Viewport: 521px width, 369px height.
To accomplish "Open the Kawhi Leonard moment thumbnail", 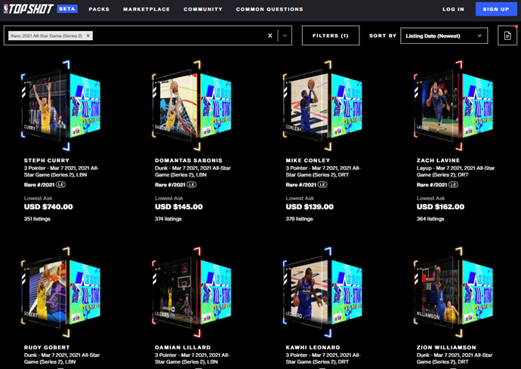I will click(324, 292).
